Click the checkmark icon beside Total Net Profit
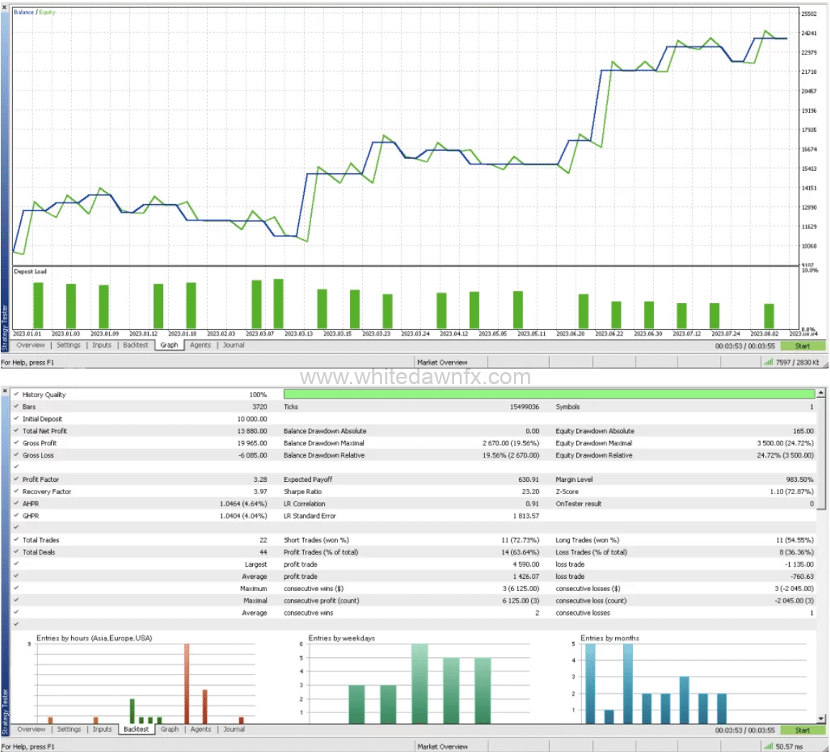 click(x=16, y=431)
